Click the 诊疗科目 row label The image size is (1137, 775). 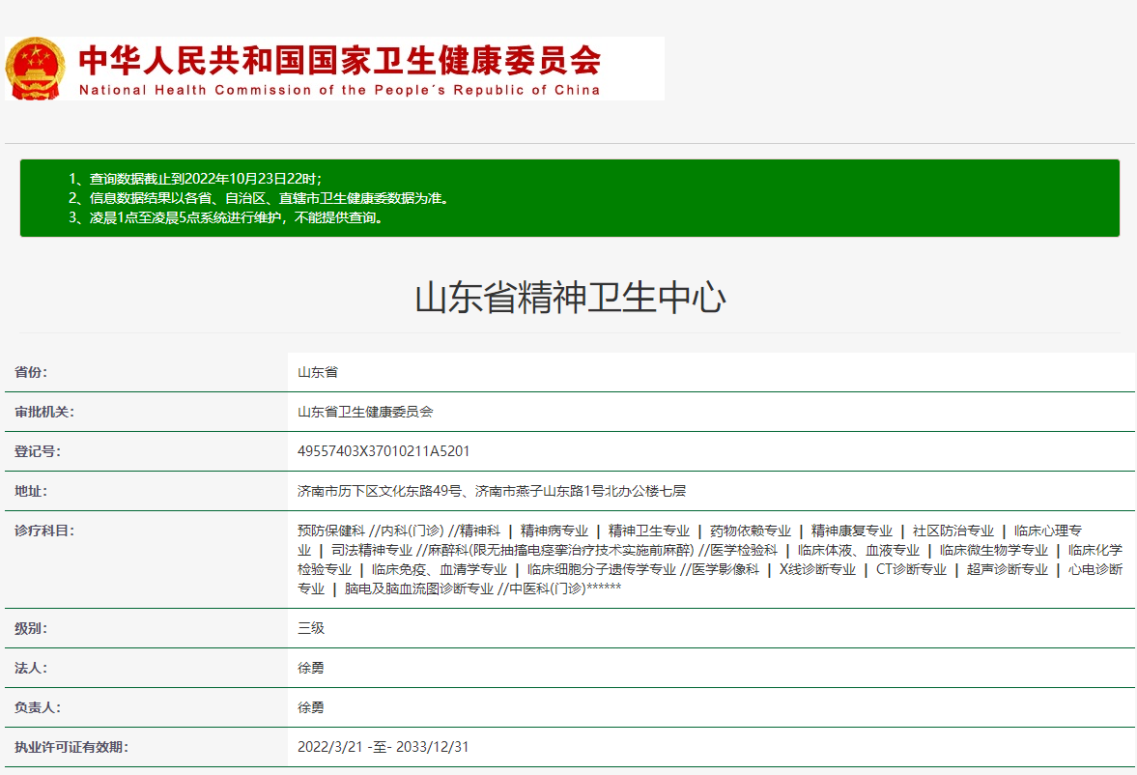[44, 531]
